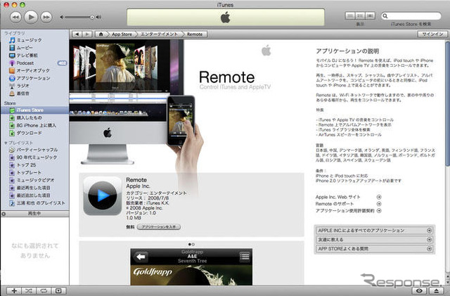Viewport: 450px width, 296px height.
Task: Click Remote app icon thumbnail
Action: [103, 195]
